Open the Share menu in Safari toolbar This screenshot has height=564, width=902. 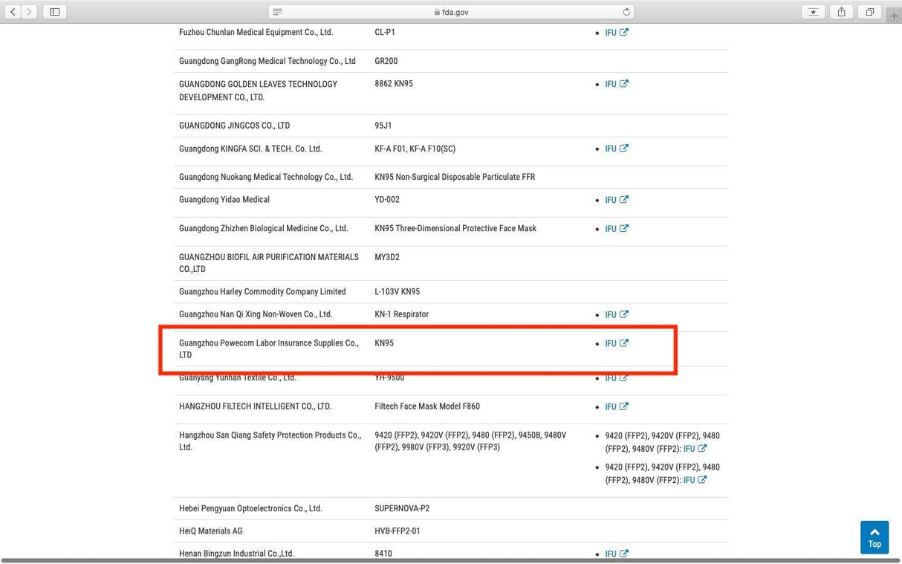(x=841, y=12)
